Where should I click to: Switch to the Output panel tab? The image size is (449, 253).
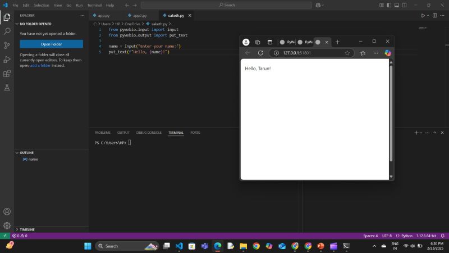click(x=123, y=133)
